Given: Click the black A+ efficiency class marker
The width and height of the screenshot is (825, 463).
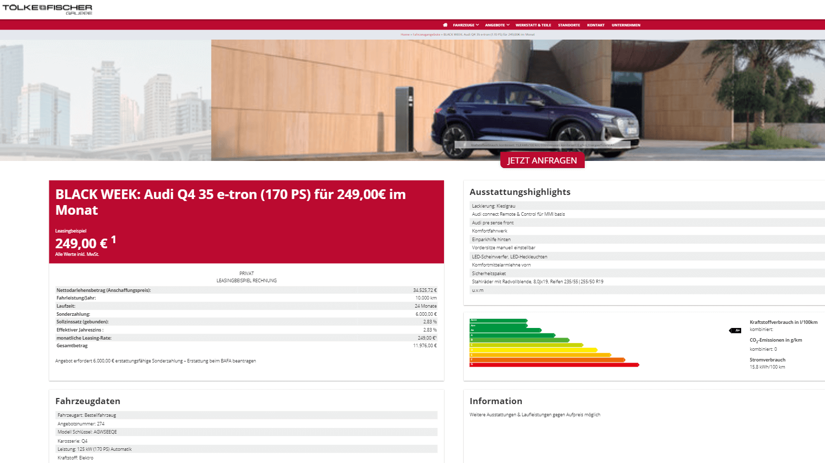Looking at the screenshot, I should coord(735,330).
